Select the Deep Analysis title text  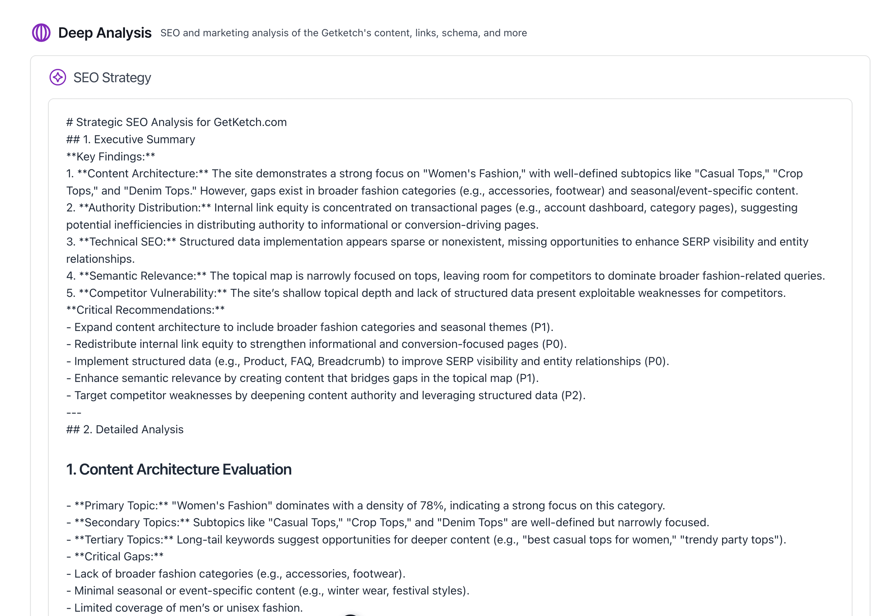(105, 33)
